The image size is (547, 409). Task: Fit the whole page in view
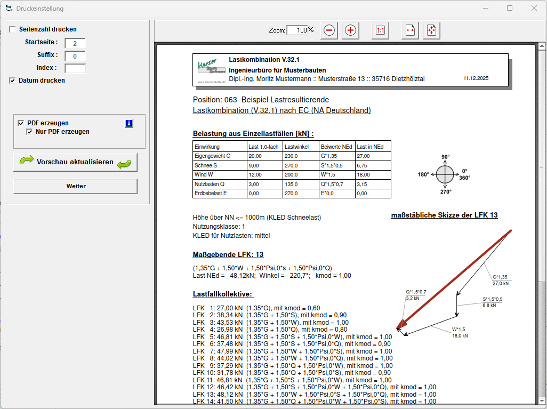431,30
